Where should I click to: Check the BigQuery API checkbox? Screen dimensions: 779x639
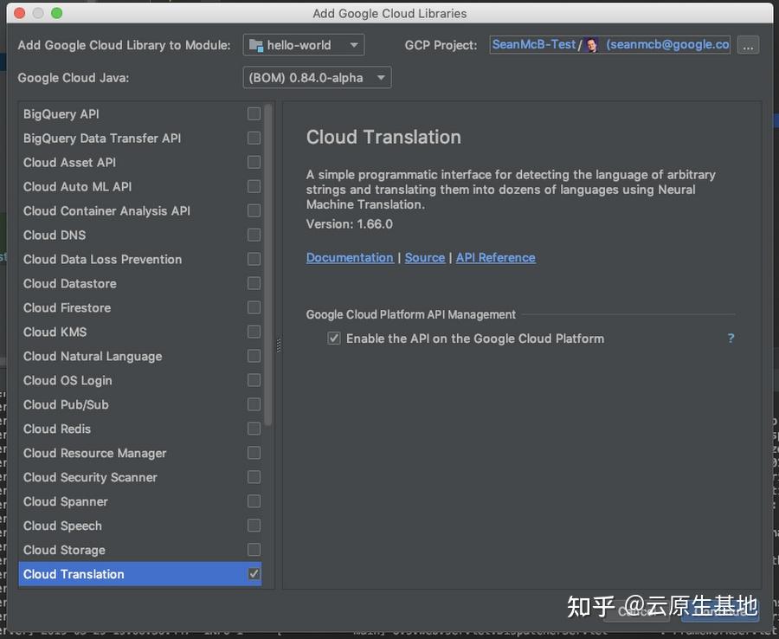[x=254, y=113]
